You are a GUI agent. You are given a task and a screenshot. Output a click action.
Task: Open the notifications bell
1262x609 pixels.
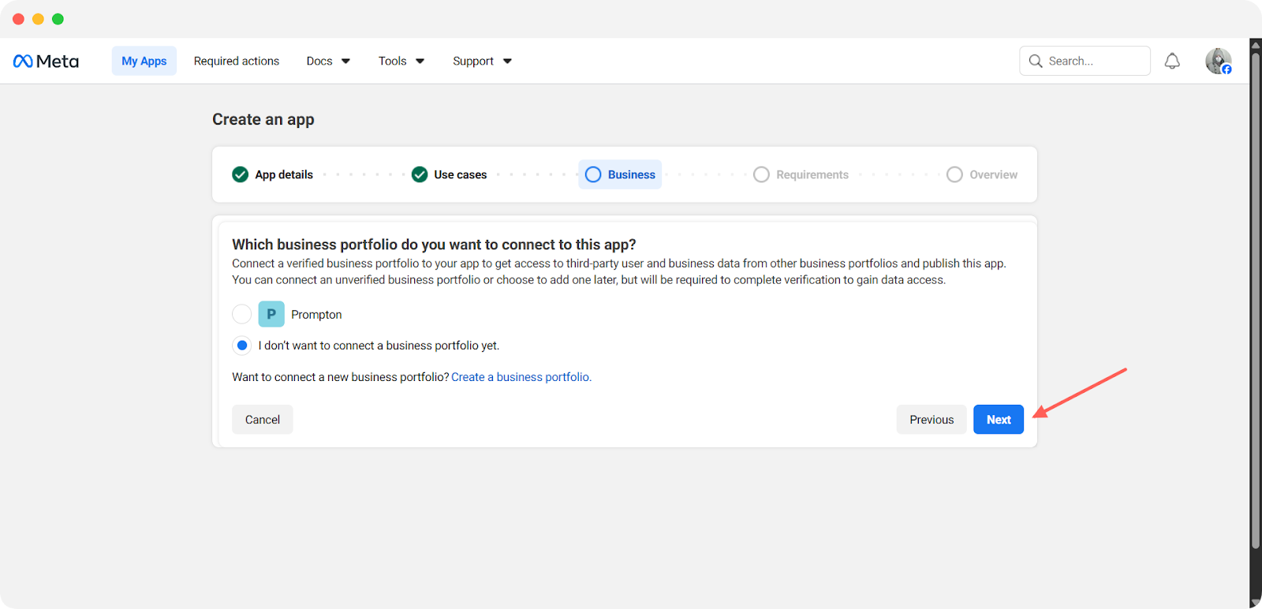click(x=1172, y=61)
